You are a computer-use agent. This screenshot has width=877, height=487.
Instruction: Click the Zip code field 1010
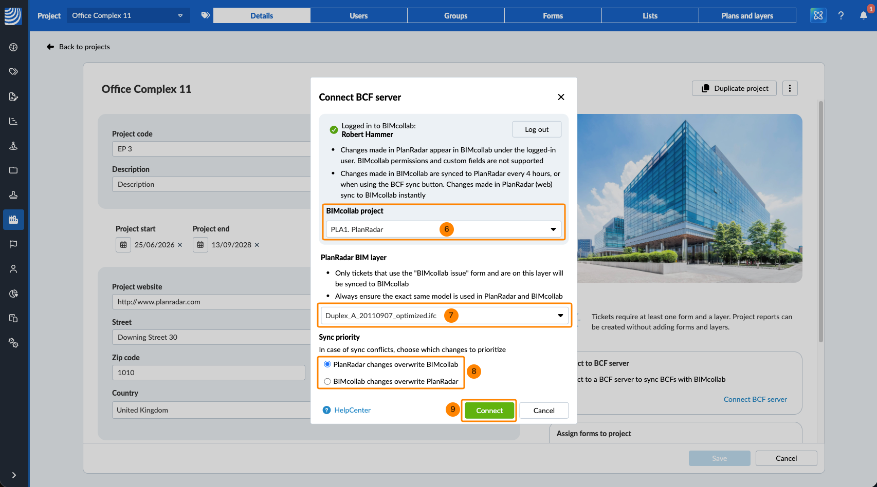209,373
